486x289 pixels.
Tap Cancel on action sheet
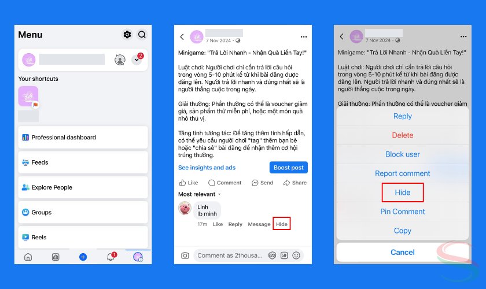pos(402,252)
